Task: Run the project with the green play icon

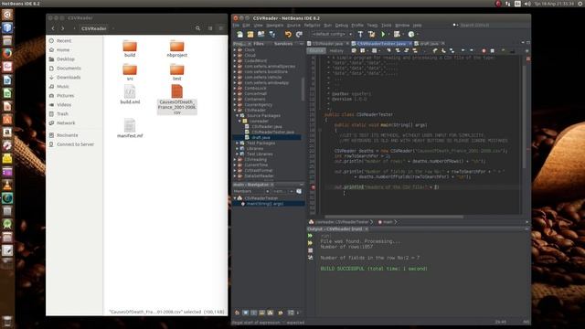Action: (383, 35)
